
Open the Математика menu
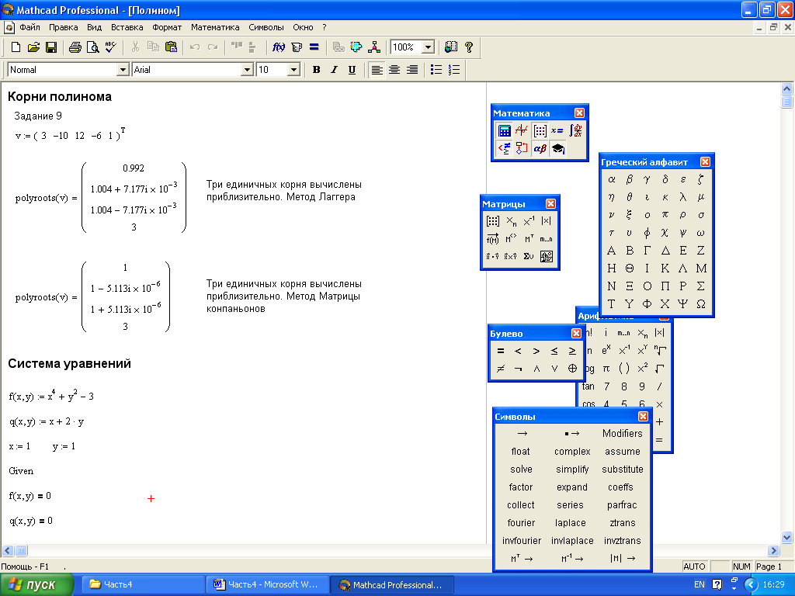pos(215,27)
